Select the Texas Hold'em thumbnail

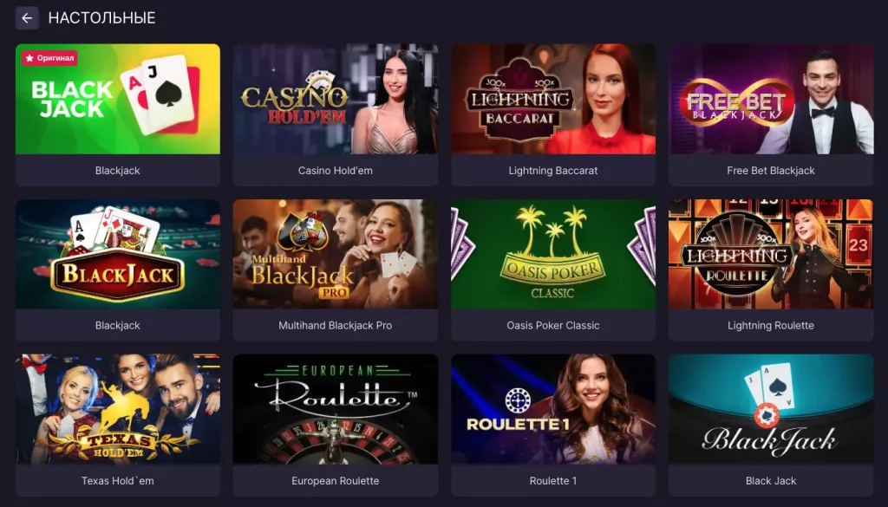click(x=118, y=409)
